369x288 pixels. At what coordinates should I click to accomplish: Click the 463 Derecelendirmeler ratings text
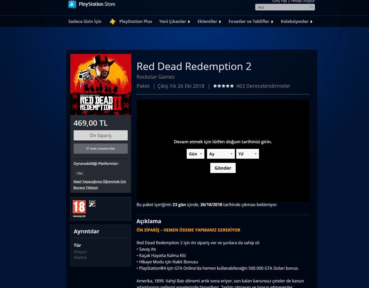(263, 86)
